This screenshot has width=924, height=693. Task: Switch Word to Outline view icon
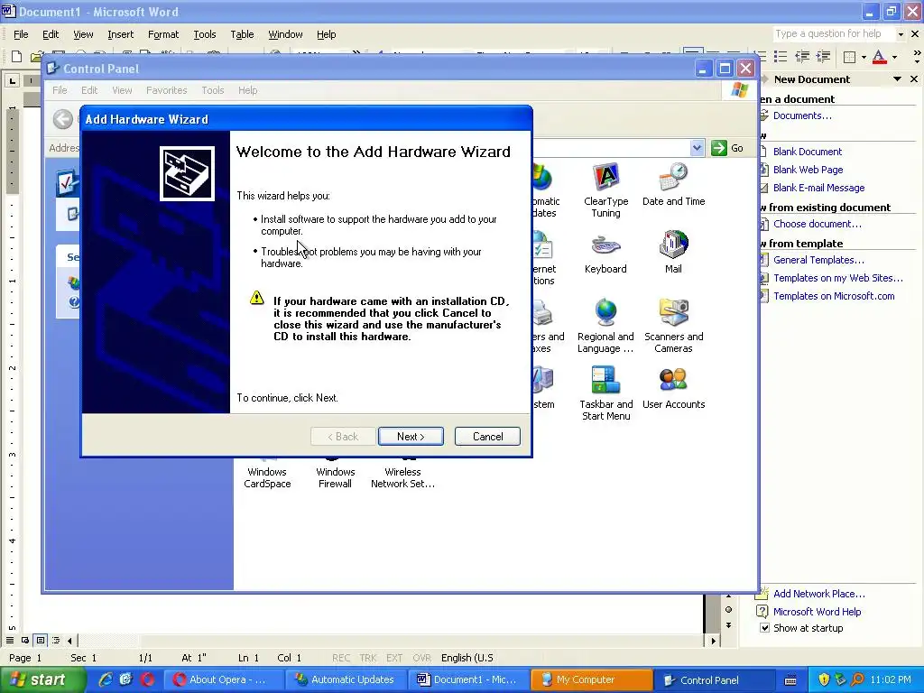point(56,640)
